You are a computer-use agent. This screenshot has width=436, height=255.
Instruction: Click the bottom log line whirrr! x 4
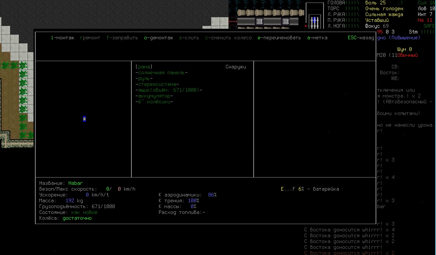coord(349,230)
